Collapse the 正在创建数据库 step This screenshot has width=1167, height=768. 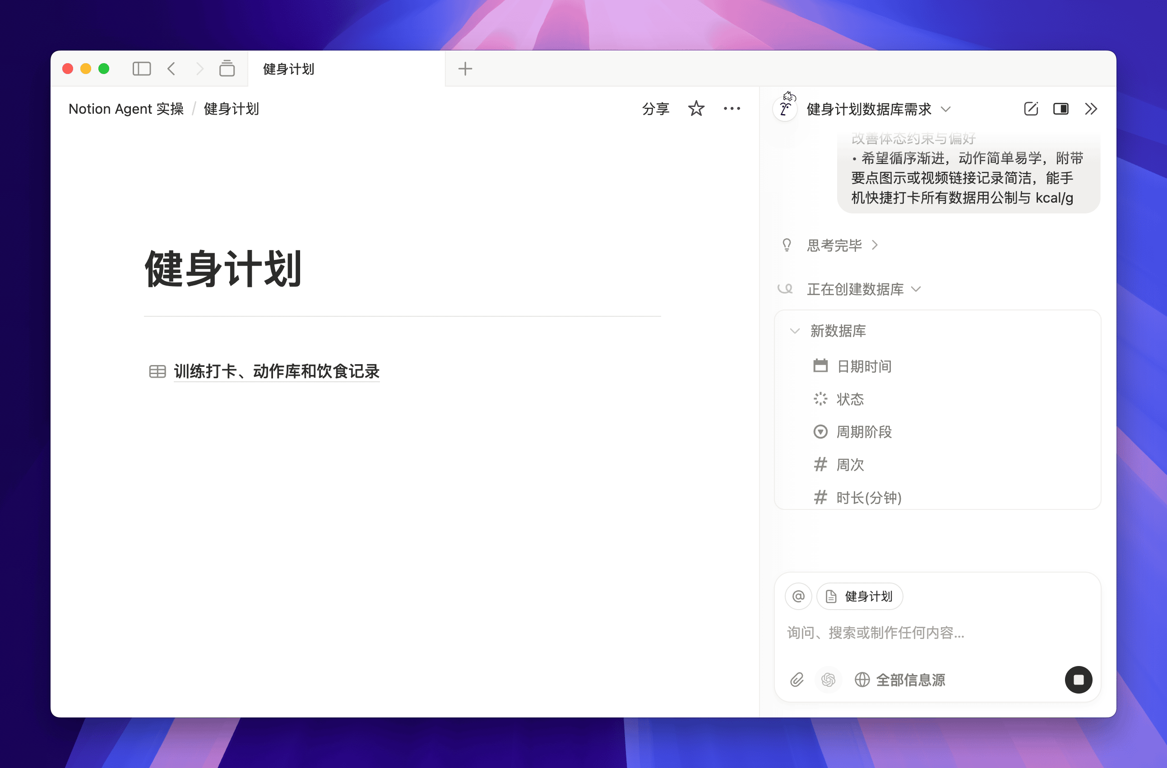tap(864, 289)
